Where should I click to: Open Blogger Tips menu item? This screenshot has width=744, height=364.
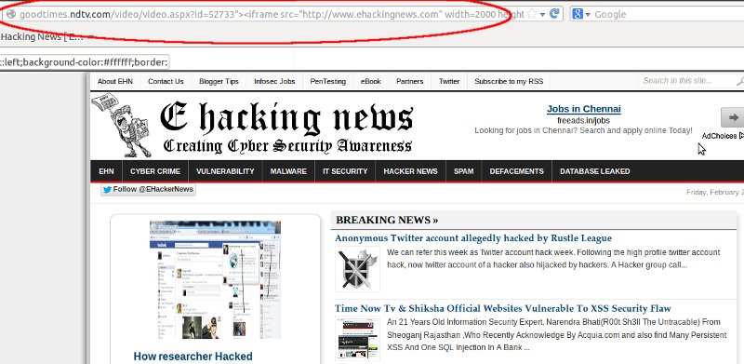(x=219, y=81)
